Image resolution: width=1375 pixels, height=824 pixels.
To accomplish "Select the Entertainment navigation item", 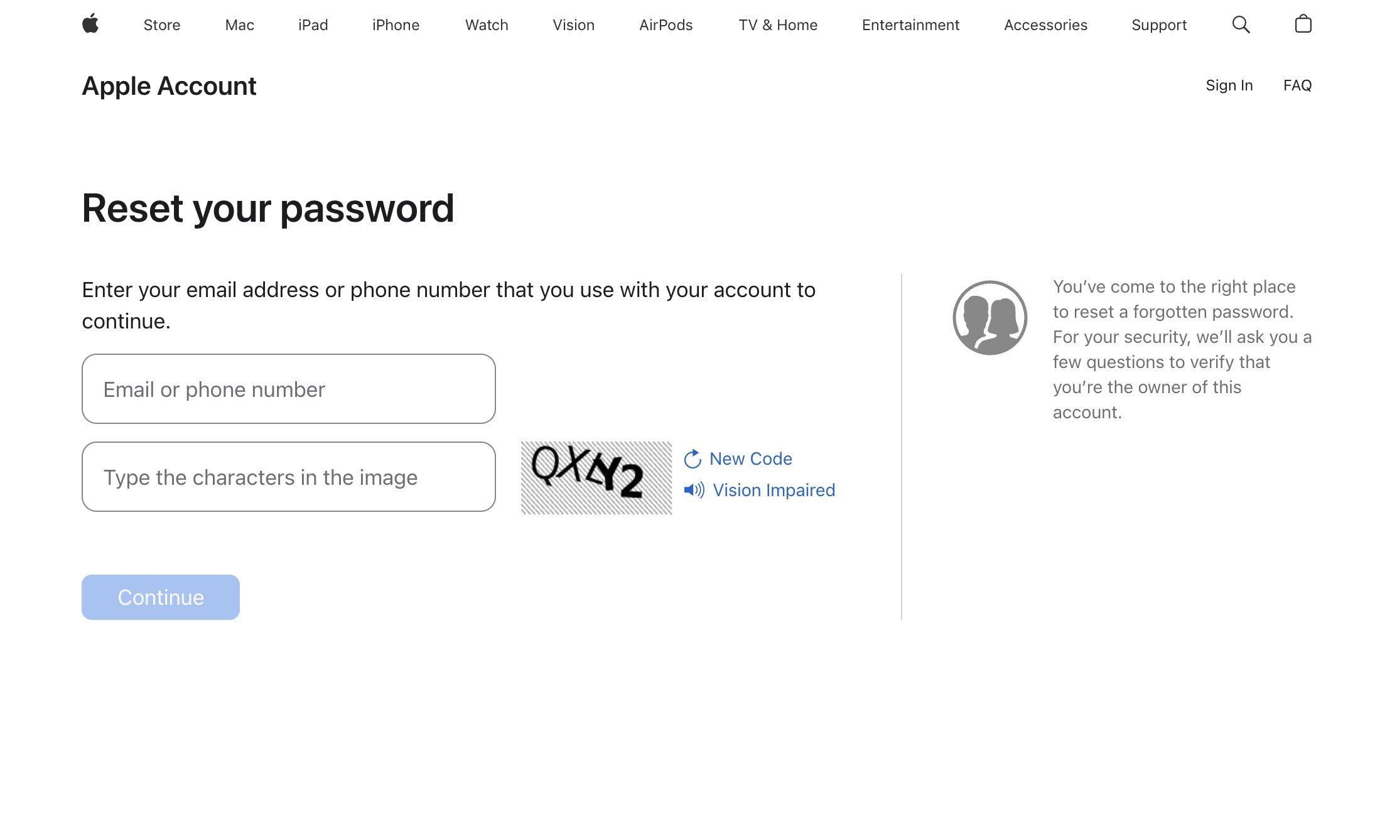I will pyautogui.click(x=910, y=24).
